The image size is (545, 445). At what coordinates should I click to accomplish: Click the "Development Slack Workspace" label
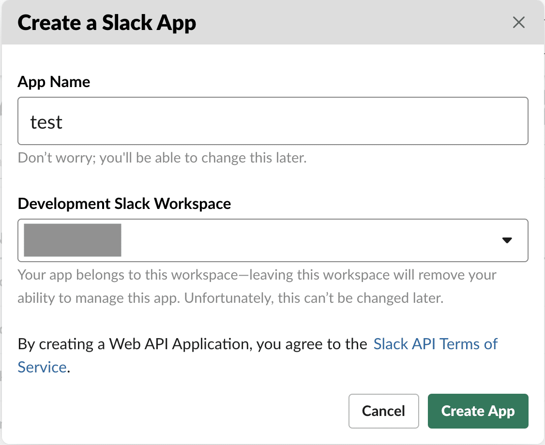[x=124, y=204]
